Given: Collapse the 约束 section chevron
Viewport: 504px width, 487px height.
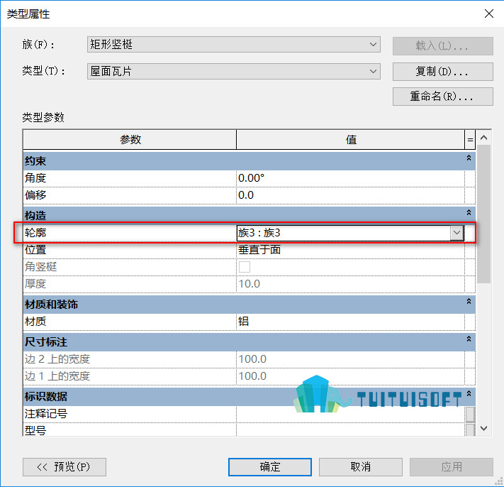Looking at the screenshot, I should click(x=469, y=158).
